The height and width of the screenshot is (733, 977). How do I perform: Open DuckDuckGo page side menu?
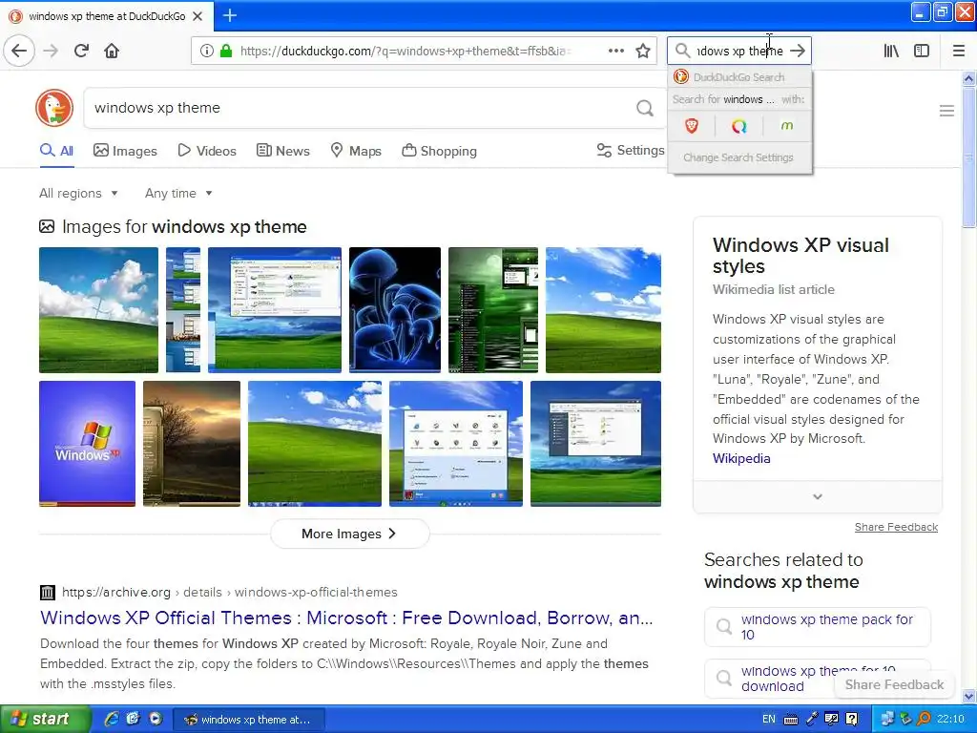coord(946,111)
